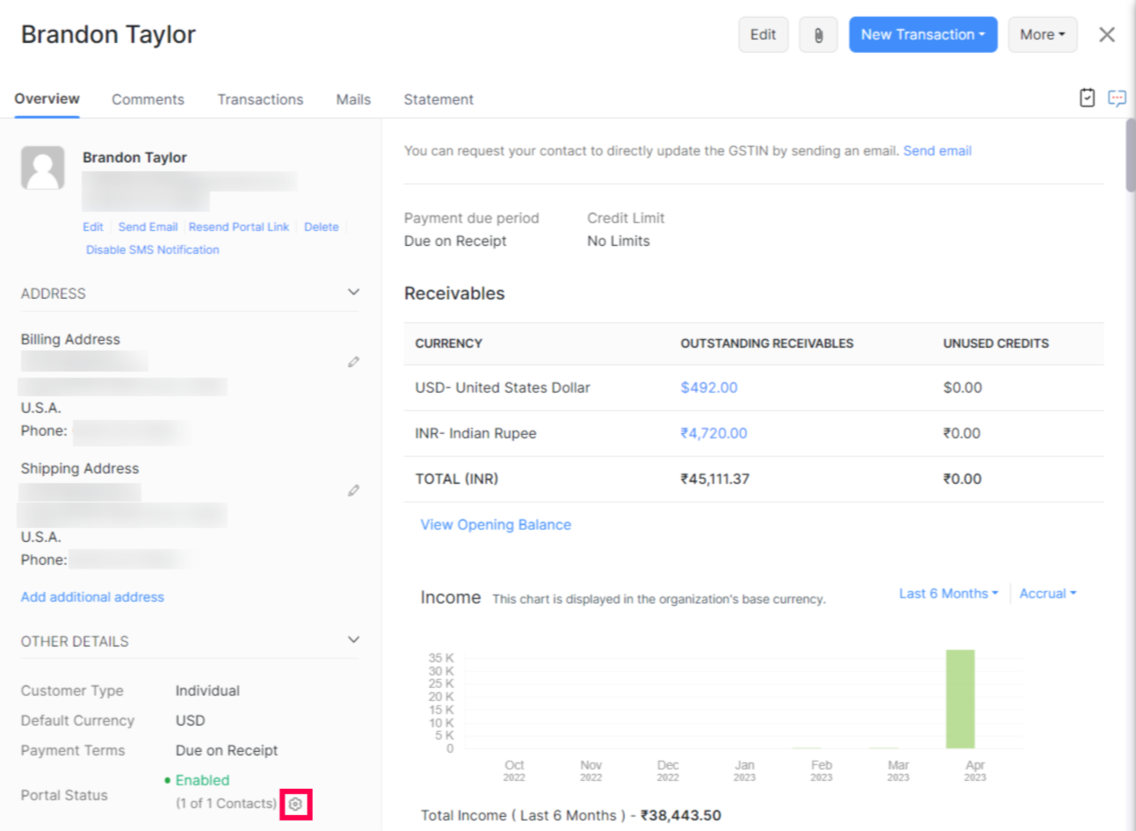Click the paperclip attachment icon

(x=817, y=34)
